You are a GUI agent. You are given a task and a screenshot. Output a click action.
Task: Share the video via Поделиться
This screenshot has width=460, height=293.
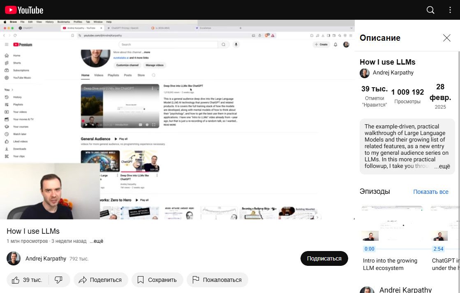(101, 280)
